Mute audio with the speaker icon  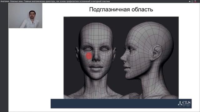tap(190, 1)
